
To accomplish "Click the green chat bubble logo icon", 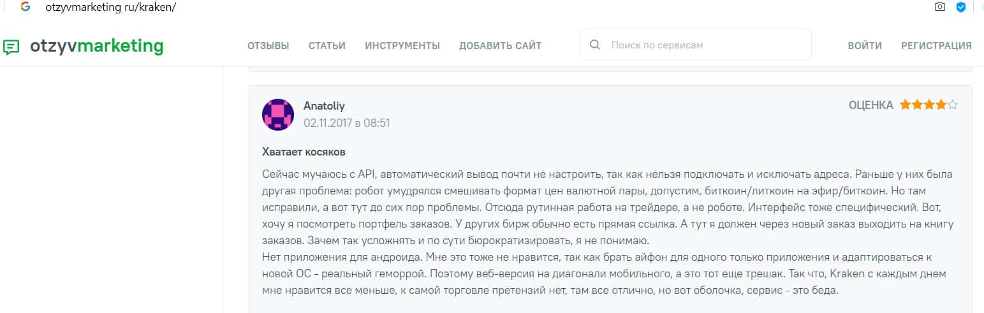I will (11, 47).
